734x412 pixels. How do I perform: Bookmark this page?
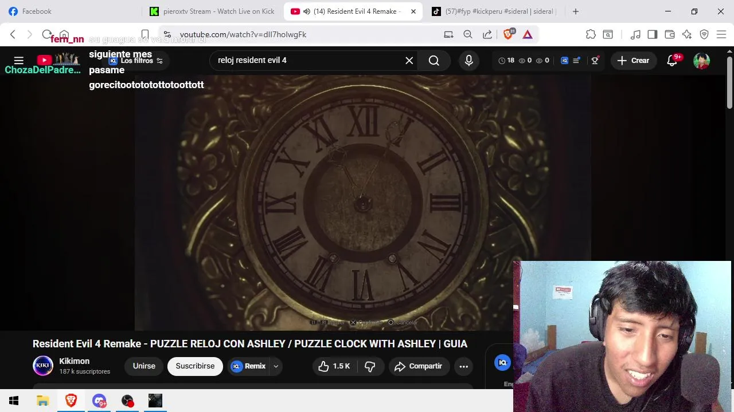145,34
